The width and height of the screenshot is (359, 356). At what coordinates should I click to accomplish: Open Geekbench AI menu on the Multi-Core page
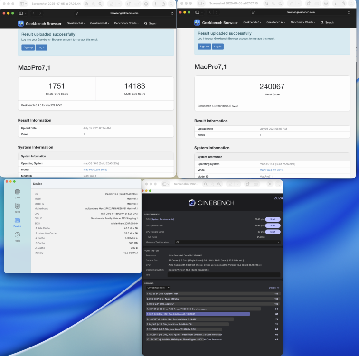point(100,23)
